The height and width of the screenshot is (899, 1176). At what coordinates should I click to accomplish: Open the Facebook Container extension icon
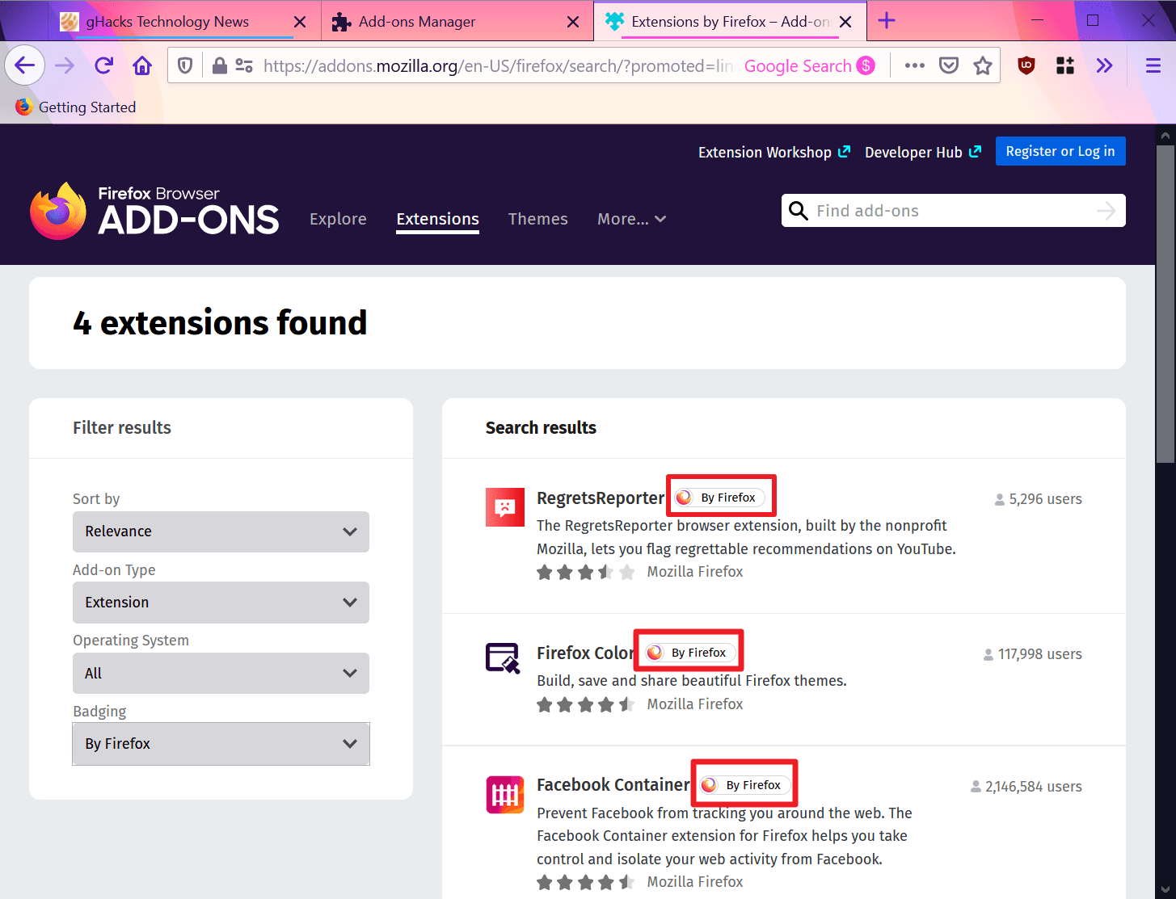pyautogui.click(x=505, y=795)
